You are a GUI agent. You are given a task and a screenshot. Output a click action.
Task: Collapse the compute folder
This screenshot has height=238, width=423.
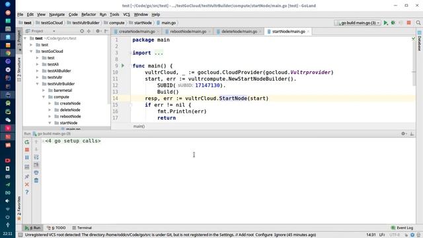point(44,97)
